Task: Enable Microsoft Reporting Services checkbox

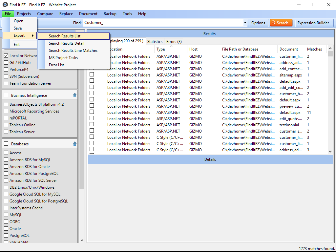Action: click(6, 111)
